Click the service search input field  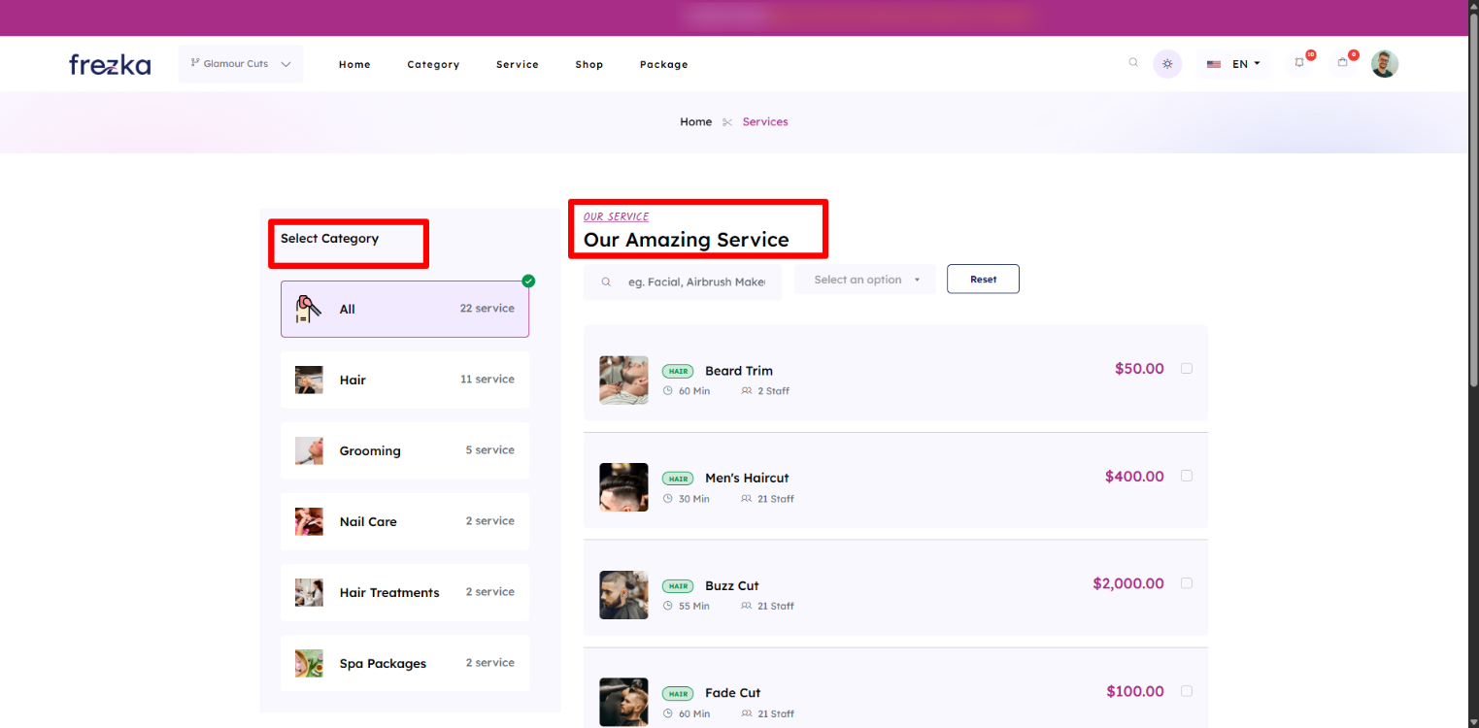(695, 282)
